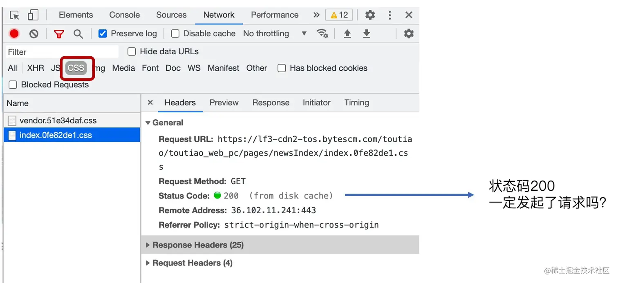
Task: Click the inspect element picker icon
Action: (15, 16)
